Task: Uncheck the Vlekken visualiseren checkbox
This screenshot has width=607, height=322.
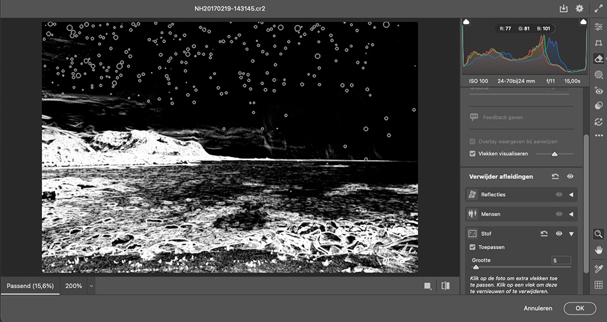Action: pos(473,154)
